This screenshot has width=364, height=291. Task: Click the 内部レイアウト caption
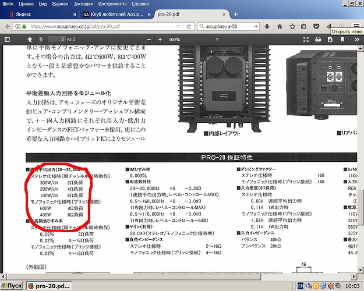[222, 133]
